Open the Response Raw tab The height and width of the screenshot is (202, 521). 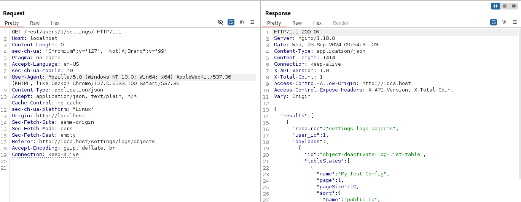[x=297, y=23]
